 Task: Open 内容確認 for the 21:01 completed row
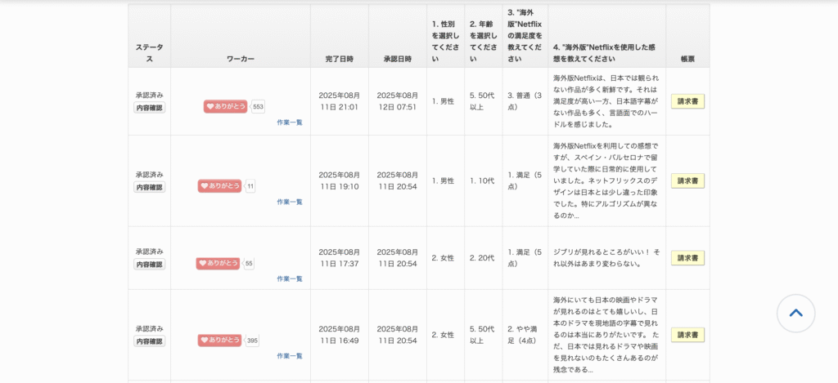pos(149,107)
